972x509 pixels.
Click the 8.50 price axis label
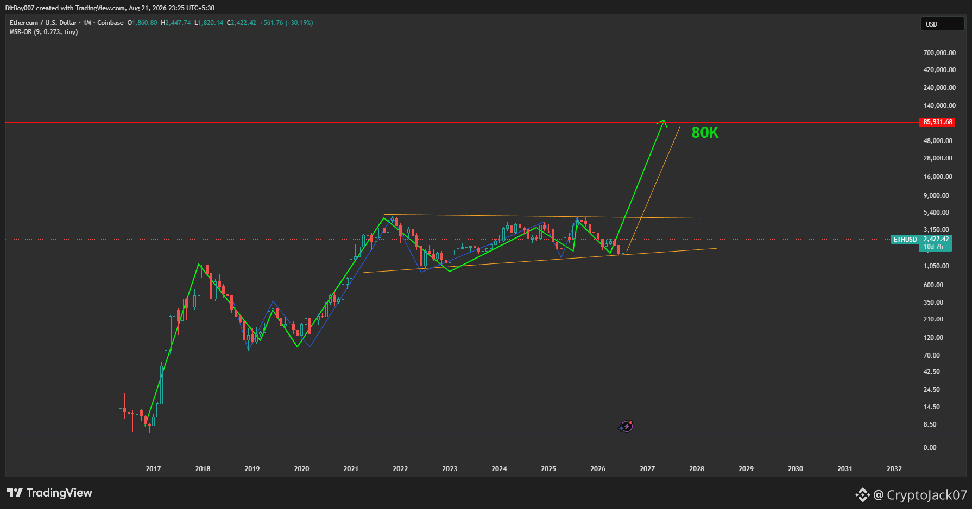pos(930,424)
